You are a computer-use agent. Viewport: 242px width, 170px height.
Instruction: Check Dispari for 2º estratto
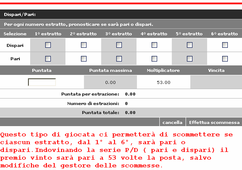pyautogui.click(x=84, y=45)
